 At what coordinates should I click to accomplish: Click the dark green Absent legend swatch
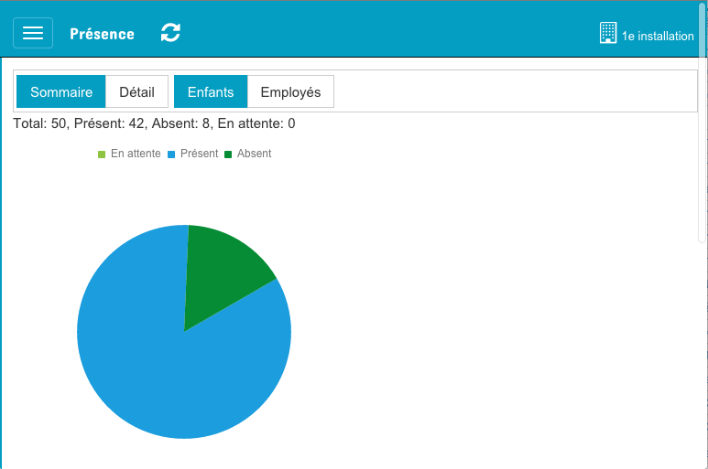pyautogui.click(x=228, y=155)
